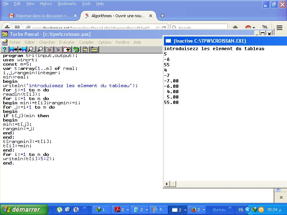Open the Chercher menu
The width and height of the screenshot is (287, 215).
47,42
